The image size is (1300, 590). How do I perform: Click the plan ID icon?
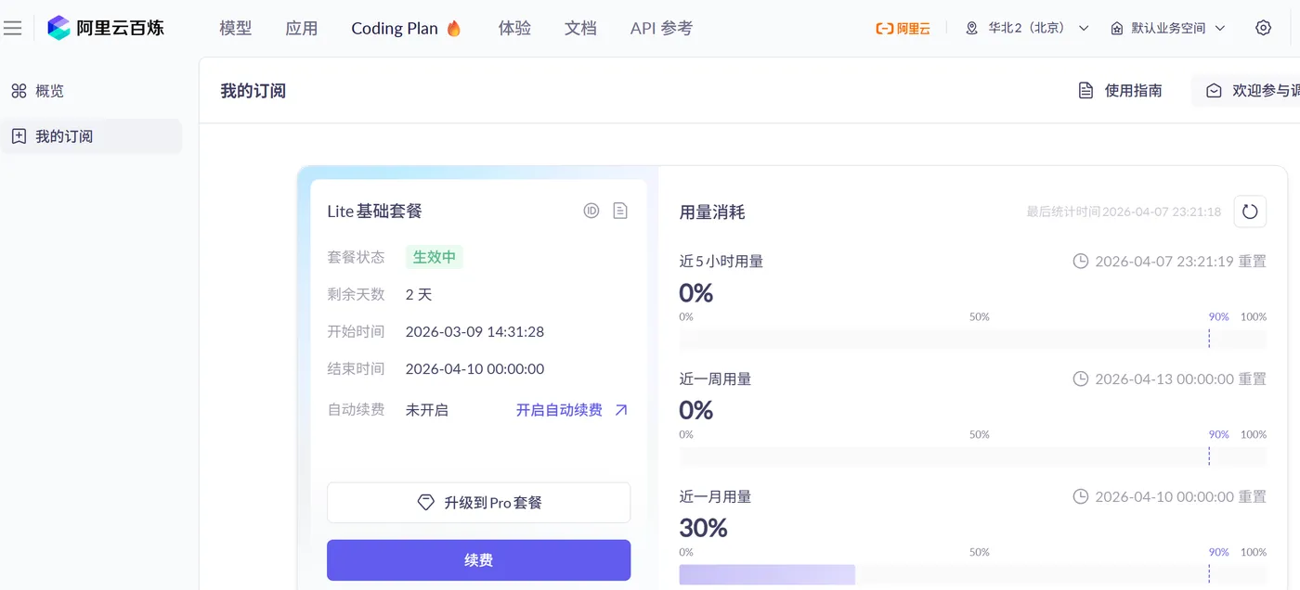(591, 211)
